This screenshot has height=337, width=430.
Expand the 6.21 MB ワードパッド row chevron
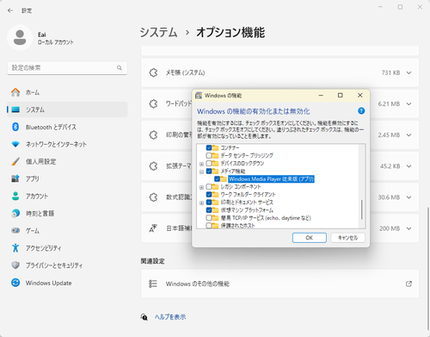(x=408, y=103)
